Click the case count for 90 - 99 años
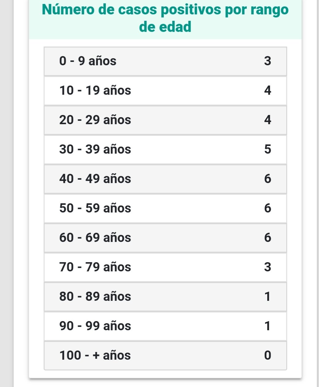The image size is (319, 387). pyautogui.click(x=268, y=326)
